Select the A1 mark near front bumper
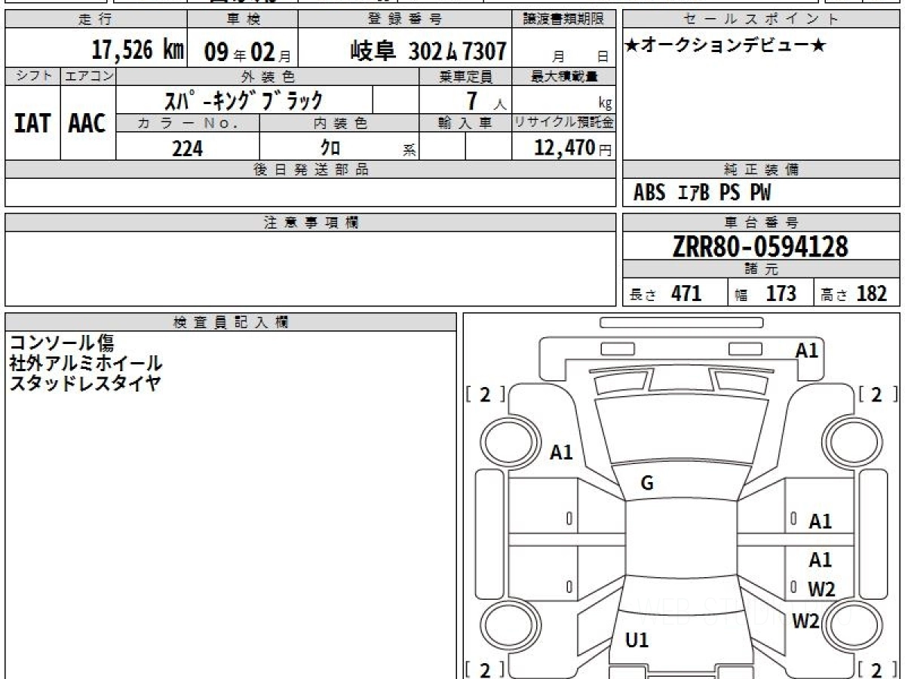The width and height of the screenshot is (905, 679). 806,350
